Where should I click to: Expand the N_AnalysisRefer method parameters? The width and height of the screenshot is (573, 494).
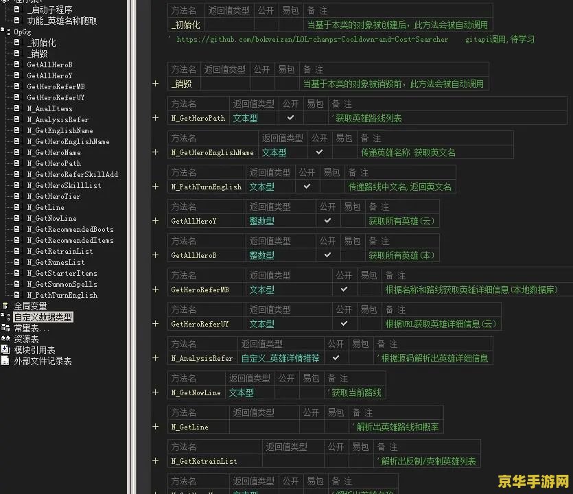(x=156, y=357)
